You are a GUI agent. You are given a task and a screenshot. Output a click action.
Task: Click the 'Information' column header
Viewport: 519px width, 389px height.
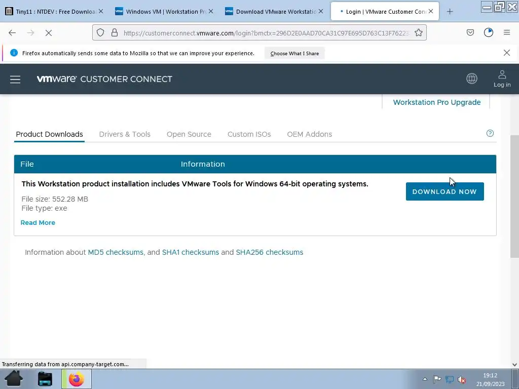tap(203, 164)
